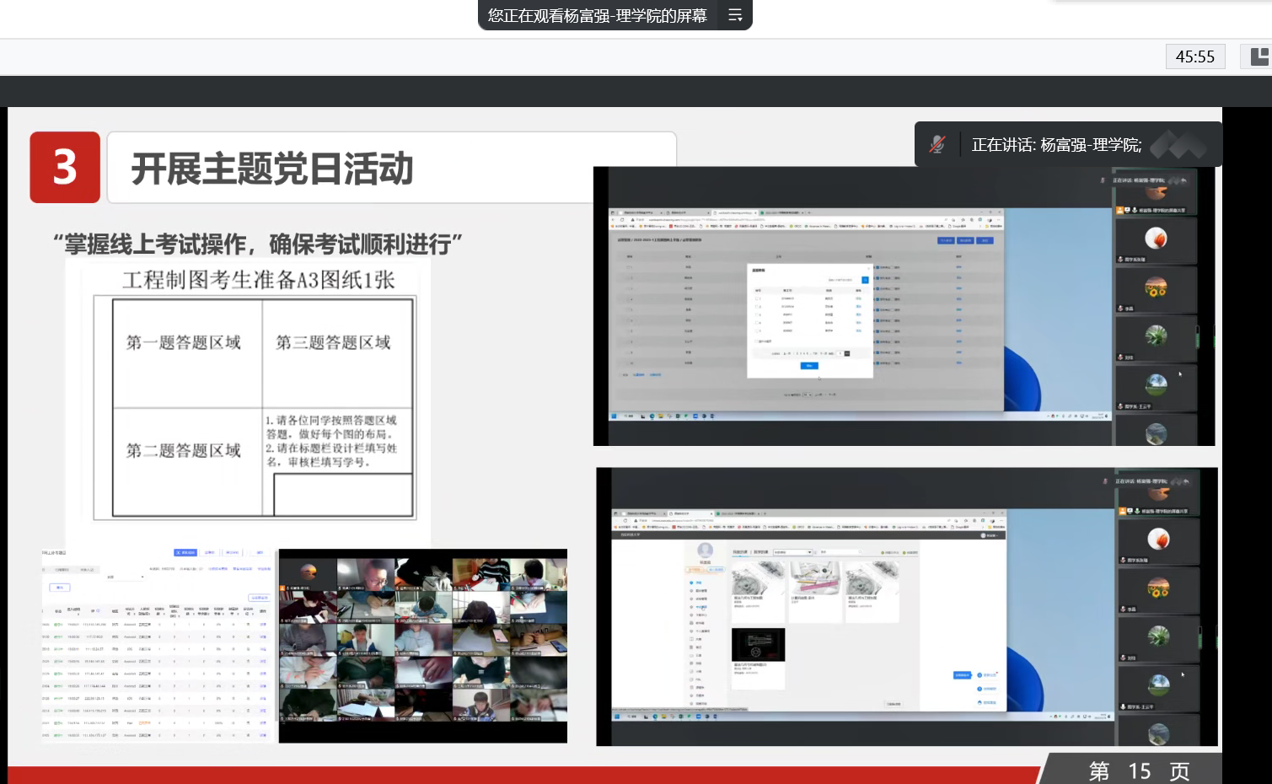Open the screen-share options menu icon

pos(735,15)
